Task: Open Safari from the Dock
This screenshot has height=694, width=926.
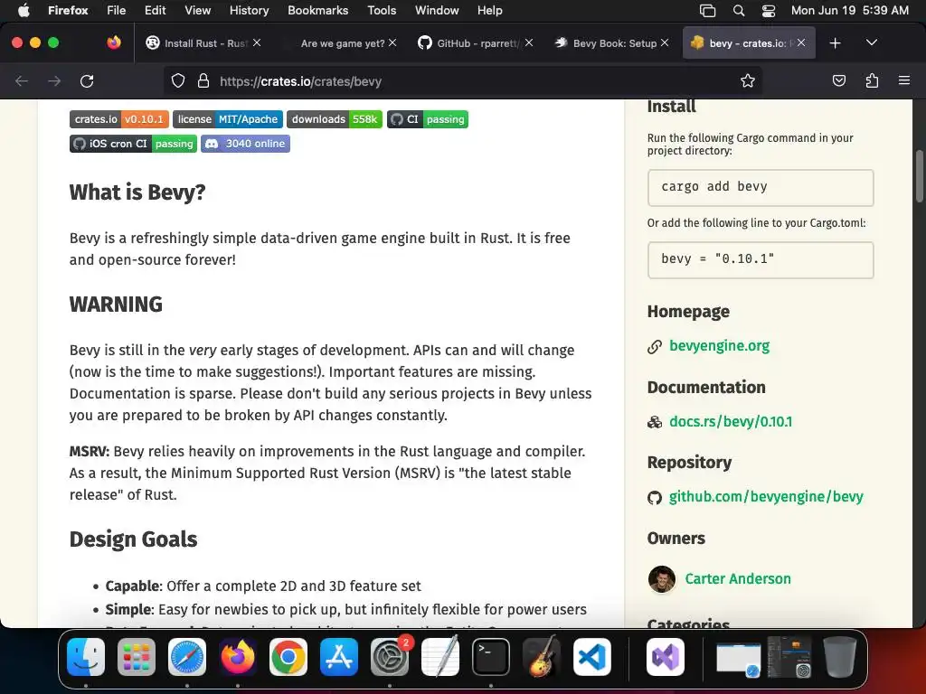Action: (187, 657)
